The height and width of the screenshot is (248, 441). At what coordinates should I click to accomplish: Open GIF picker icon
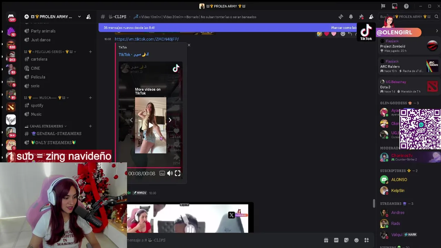point(336,240)
